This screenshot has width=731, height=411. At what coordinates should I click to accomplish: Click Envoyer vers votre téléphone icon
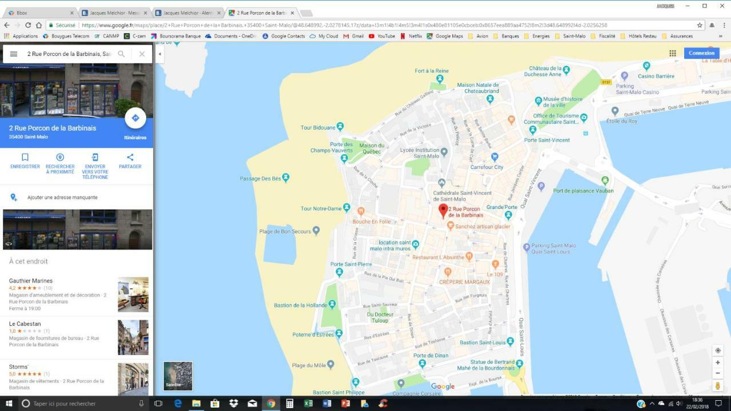pyautogui.click(x=95, y=157)
